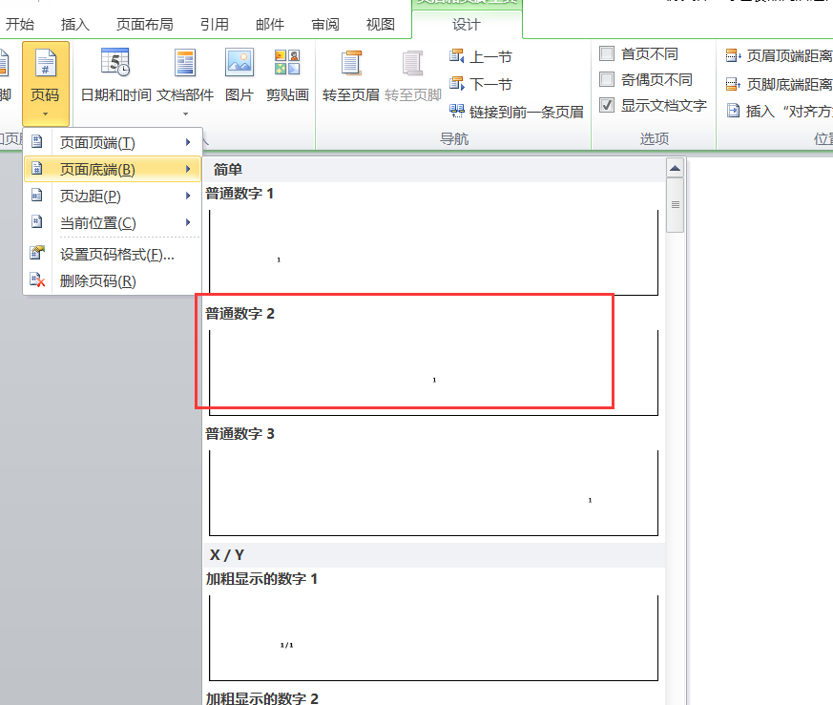Expand 页面底端 submenu arrow
833x705 pixels.
point(188,169)
